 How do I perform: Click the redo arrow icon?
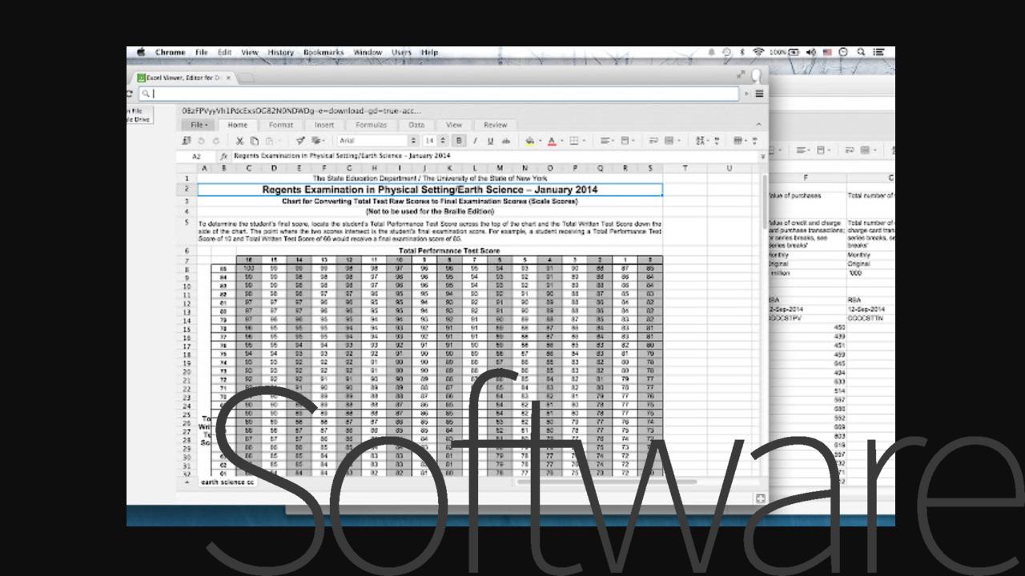point(215,141)
